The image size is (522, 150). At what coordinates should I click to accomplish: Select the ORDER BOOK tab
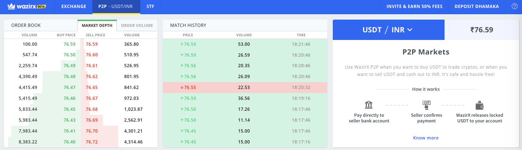click(26, 25)
